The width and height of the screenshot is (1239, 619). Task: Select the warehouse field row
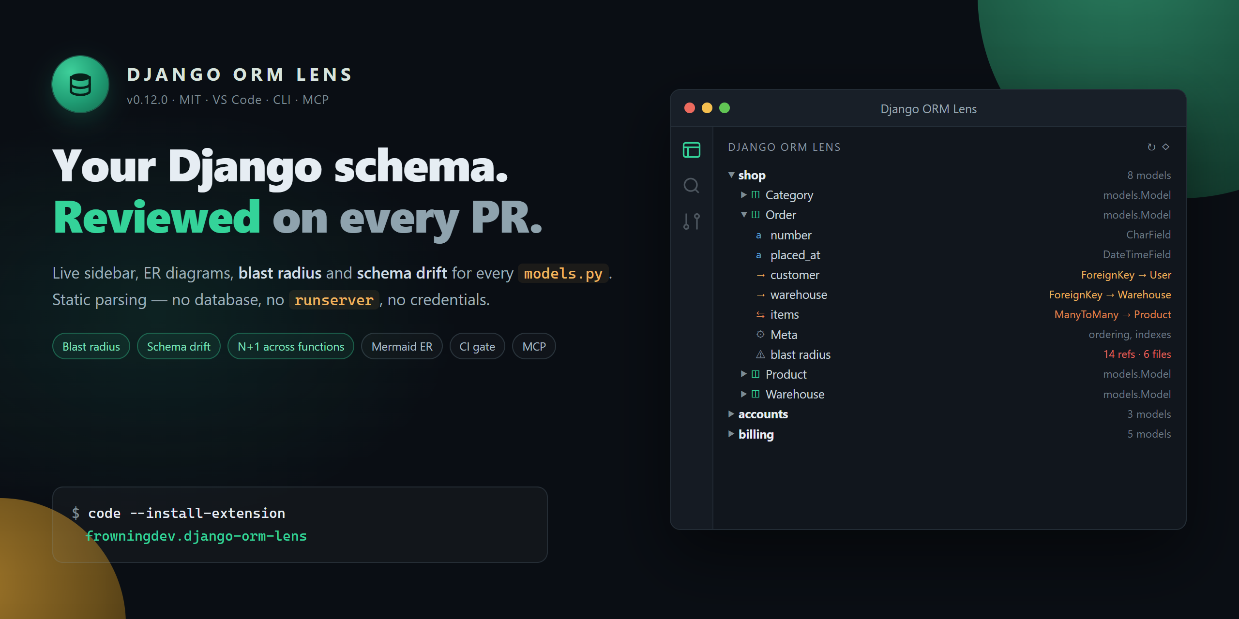pyautogui.click(x=949, y=295)
